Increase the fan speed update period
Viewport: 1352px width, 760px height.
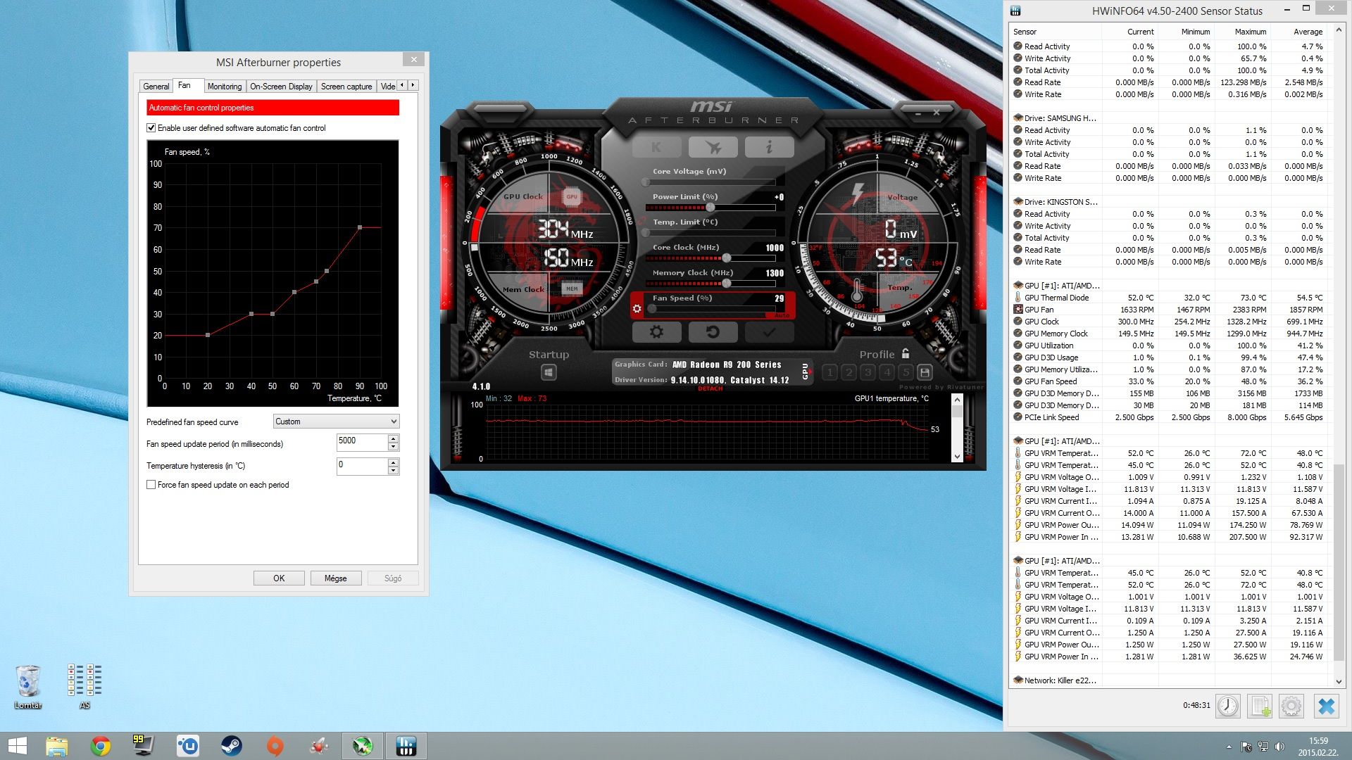[x=394, y=438]
